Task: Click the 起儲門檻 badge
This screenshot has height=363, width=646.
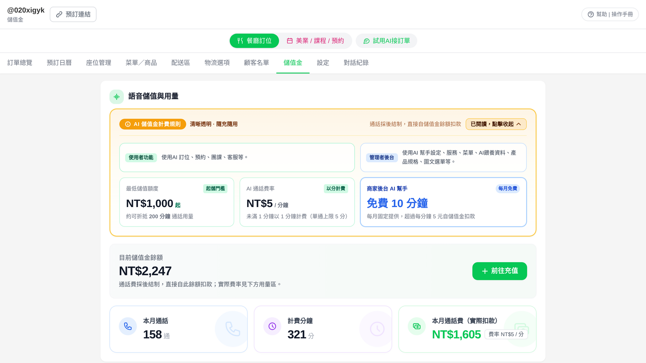Action: tap(215, 189)
